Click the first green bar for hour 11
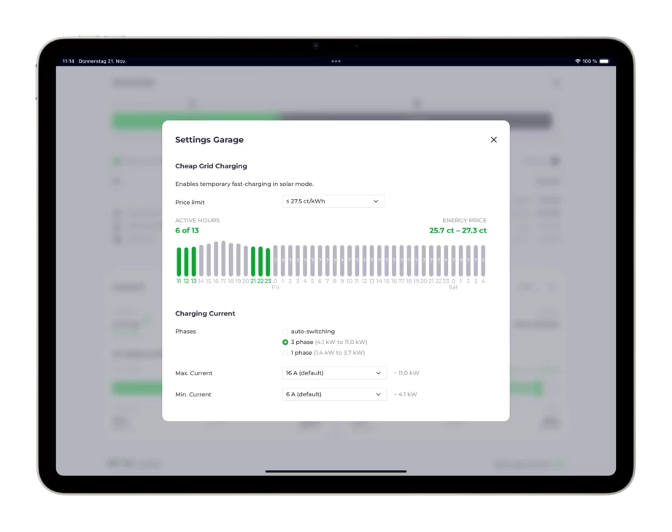This screenshot has width=672, height=532. point(179,262)
